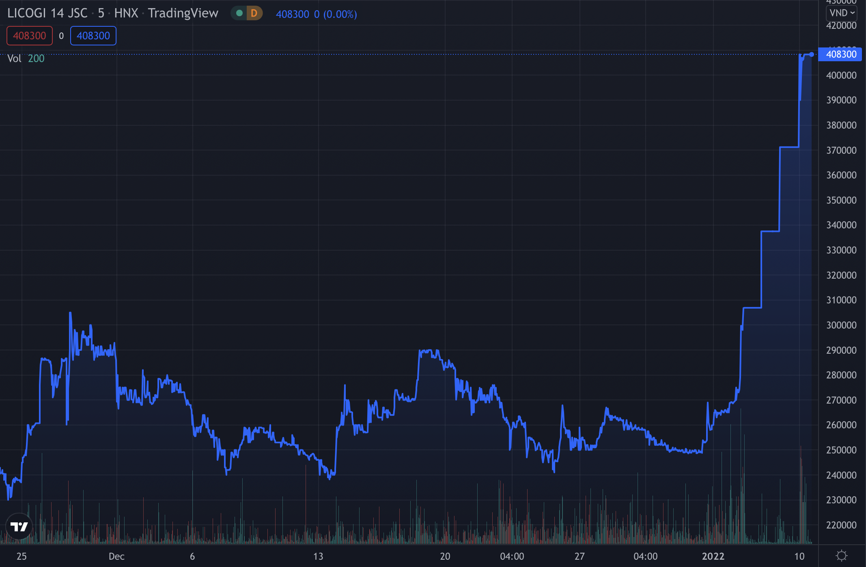Click the 20 date label on time axis
The image size is (866, 567).
(x=445, y=556)
